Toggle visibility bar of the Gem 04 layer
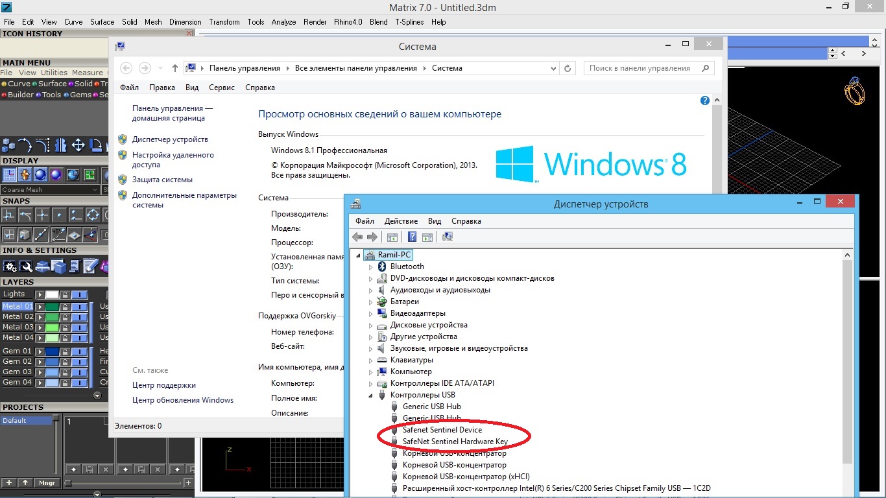The image size is (886, 498). click(x=78, y=383)
